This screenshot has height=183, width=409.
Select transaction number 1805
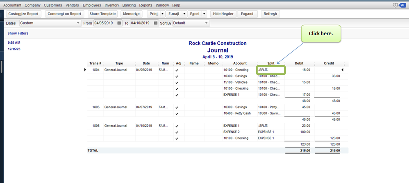pos(96,107)
